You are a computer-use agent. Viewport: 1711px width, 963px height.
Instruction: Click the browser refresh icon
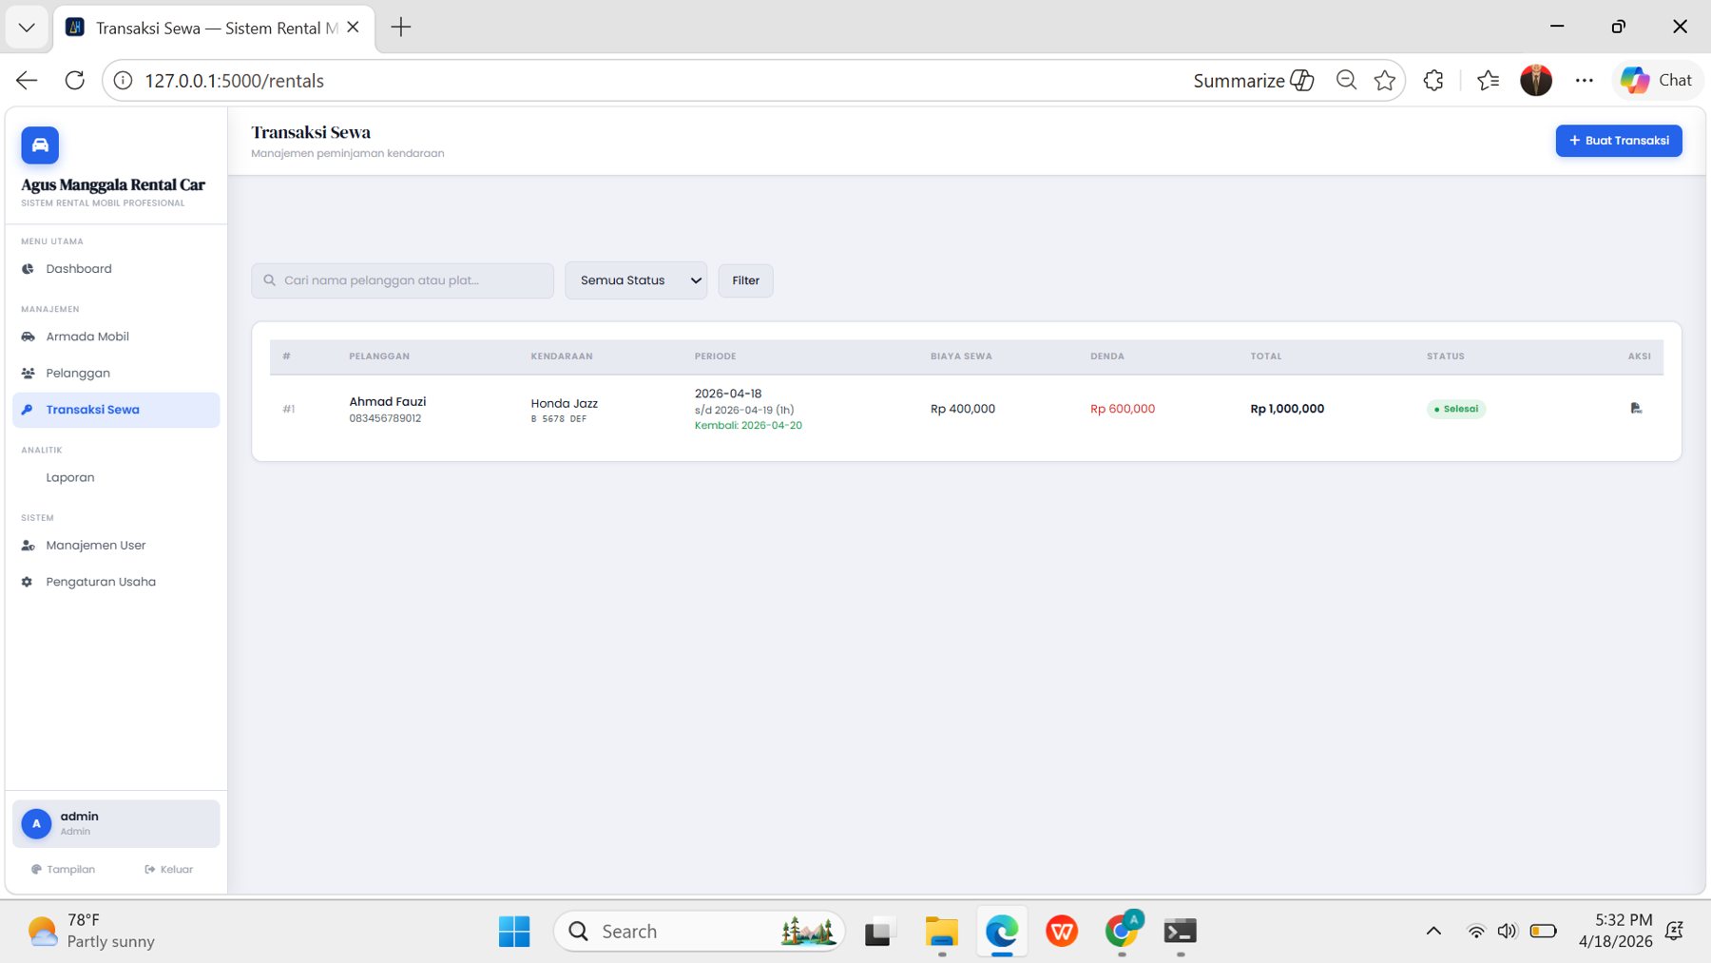(75, 81)
